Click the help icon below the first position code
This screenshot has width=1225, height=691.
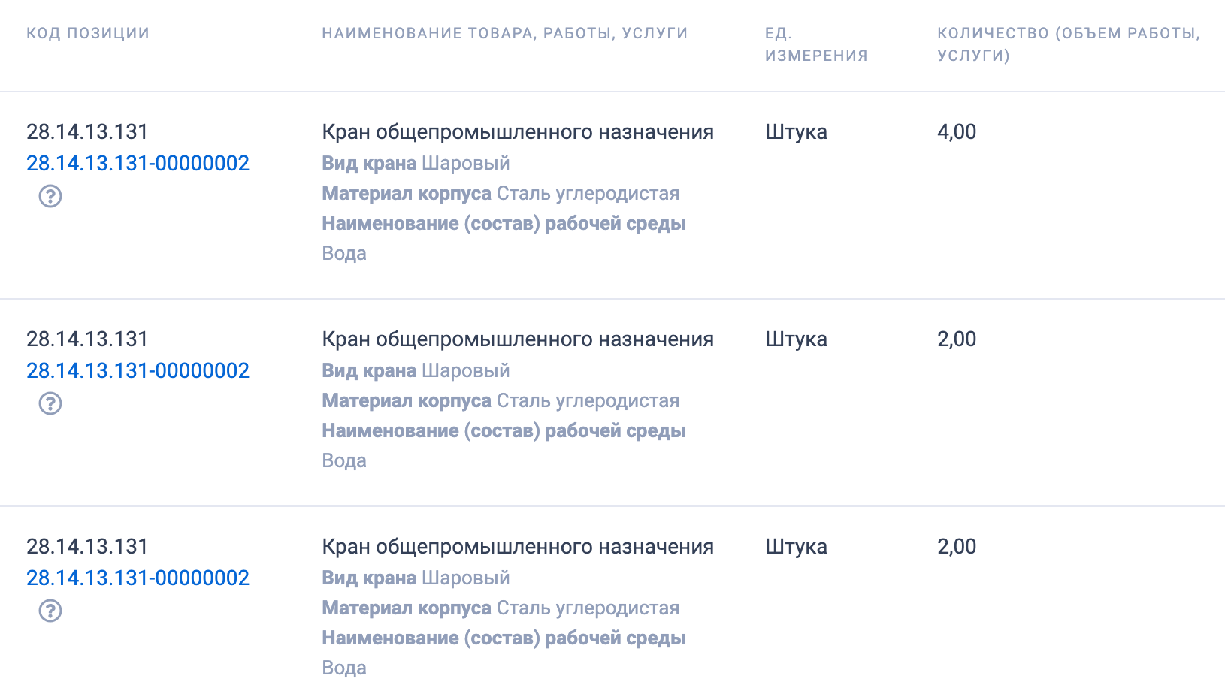(x=50, y=198)
